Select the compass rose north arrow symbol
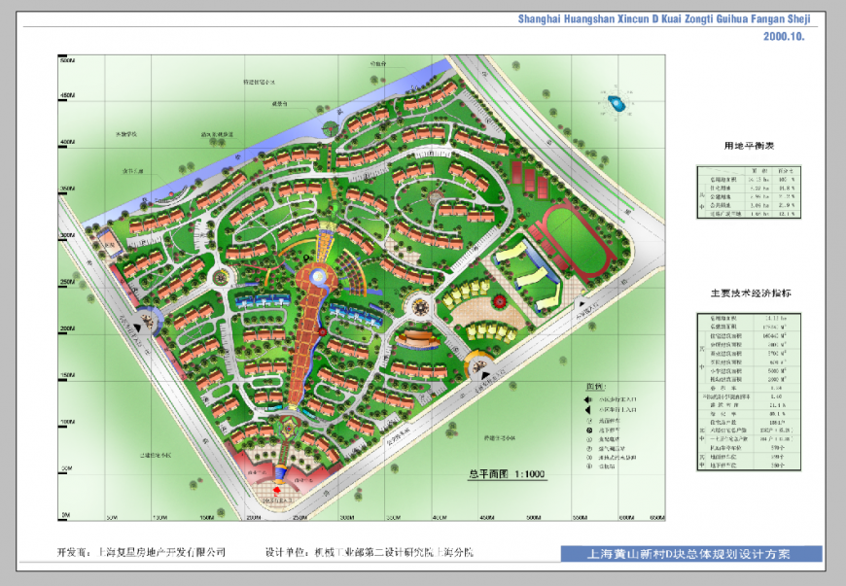This screenshot has width=846, height=586. [x=617, y=103]
